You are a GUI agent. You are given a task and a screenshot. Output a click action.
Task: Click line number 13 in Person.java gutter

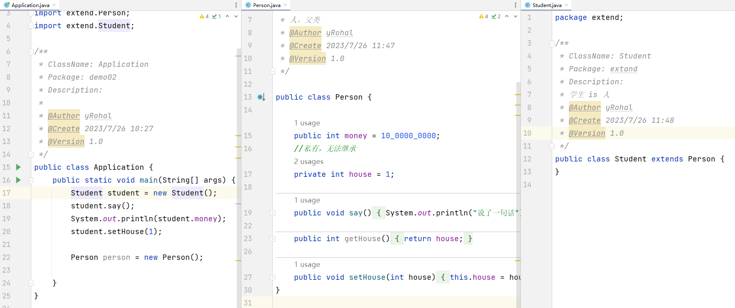point(248,97)
